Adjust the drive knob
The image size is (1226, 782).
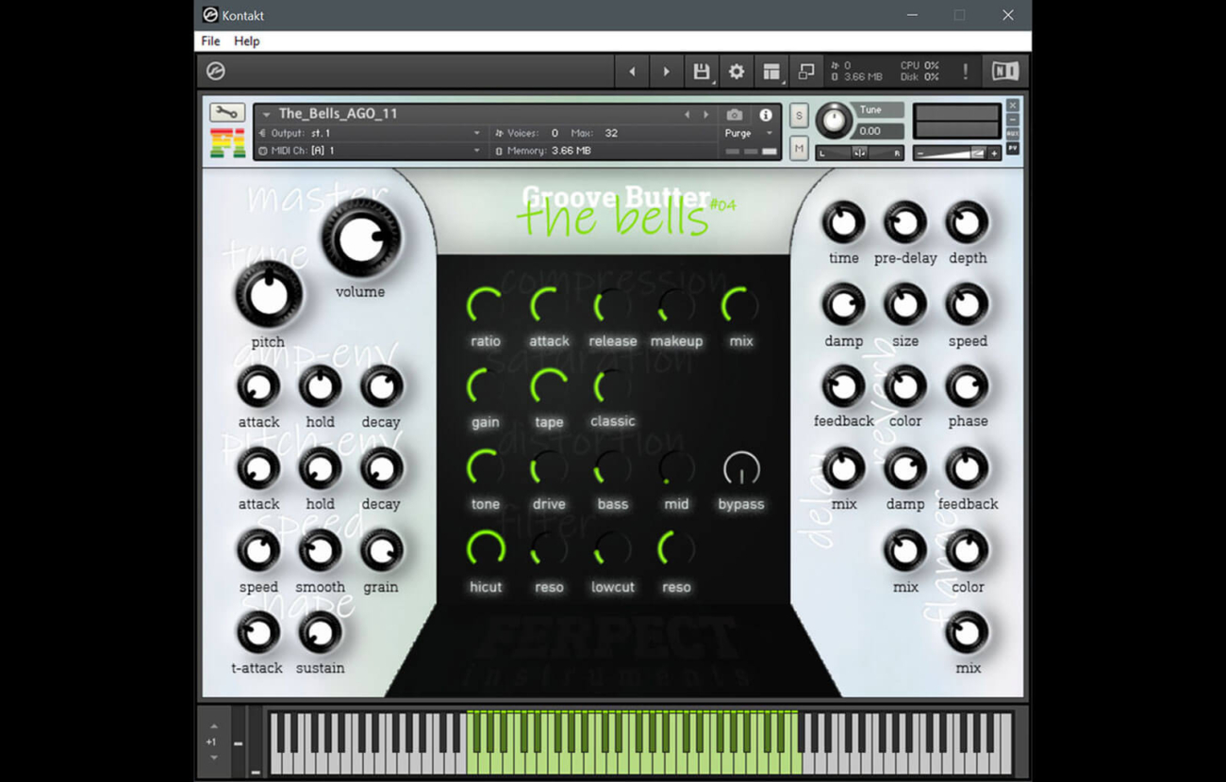(549, 468)
